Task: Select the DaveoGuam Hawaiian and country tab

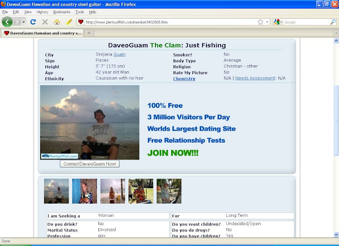Action: (x=42, y=33)
